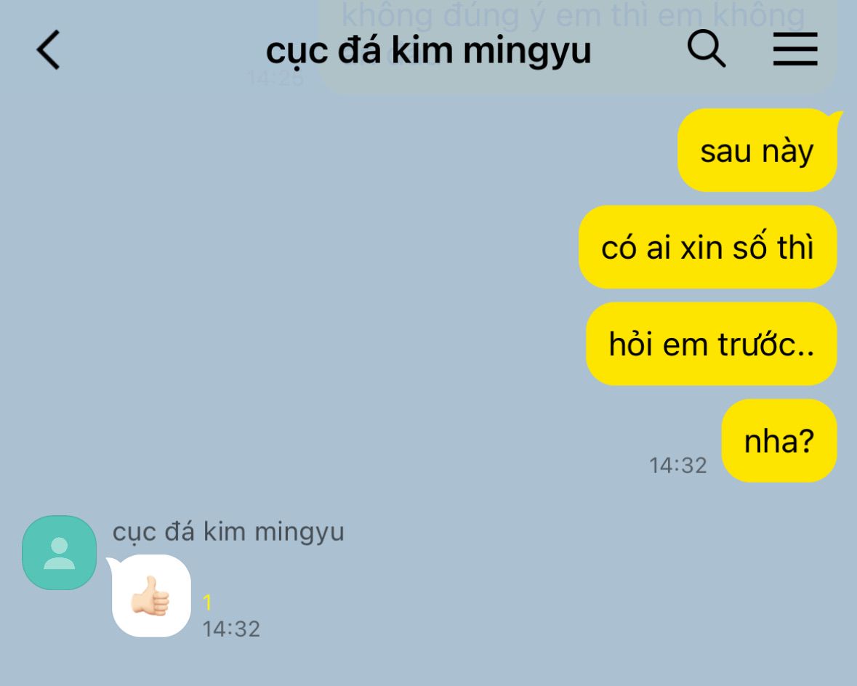The image size is (857, 686).
Task: Open the chat search magnifier icon
Action: (706, 49)
